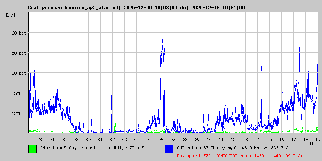Click the '12Mbit' y-axis label
The image size is (322, 161).
point(19,114)
